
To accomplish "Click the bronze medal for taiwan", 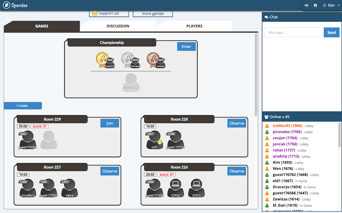I will (x=153, y=60).
